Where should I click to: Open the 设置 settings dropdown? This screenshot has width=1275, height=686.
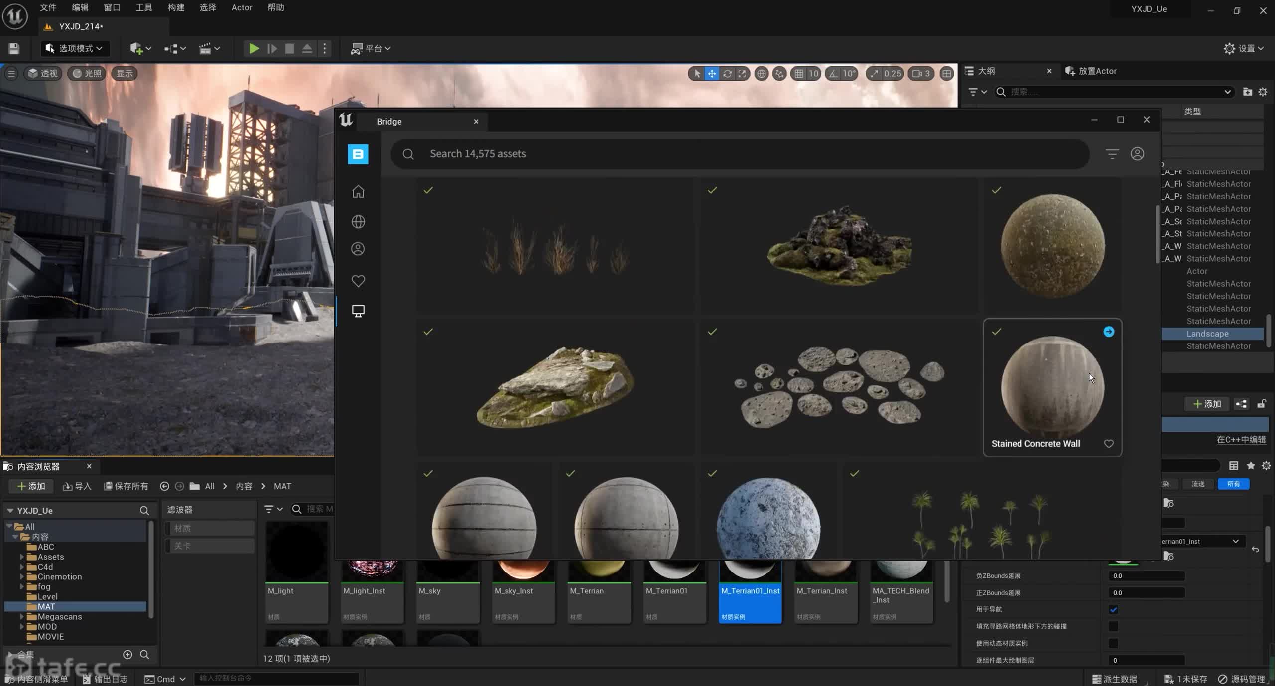[x=1243, y=48]
